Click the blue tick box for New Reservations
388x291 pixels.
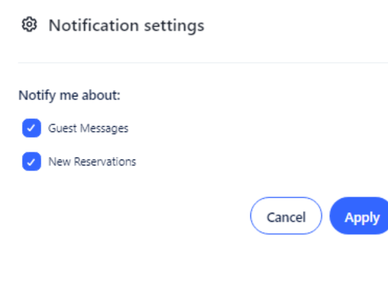tap(32, 162)
